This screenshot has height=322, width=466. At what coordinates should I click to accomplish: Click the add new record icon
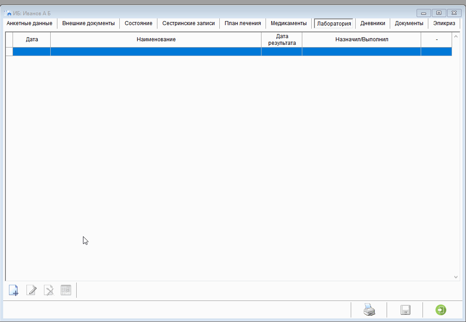tap(13, 290)
